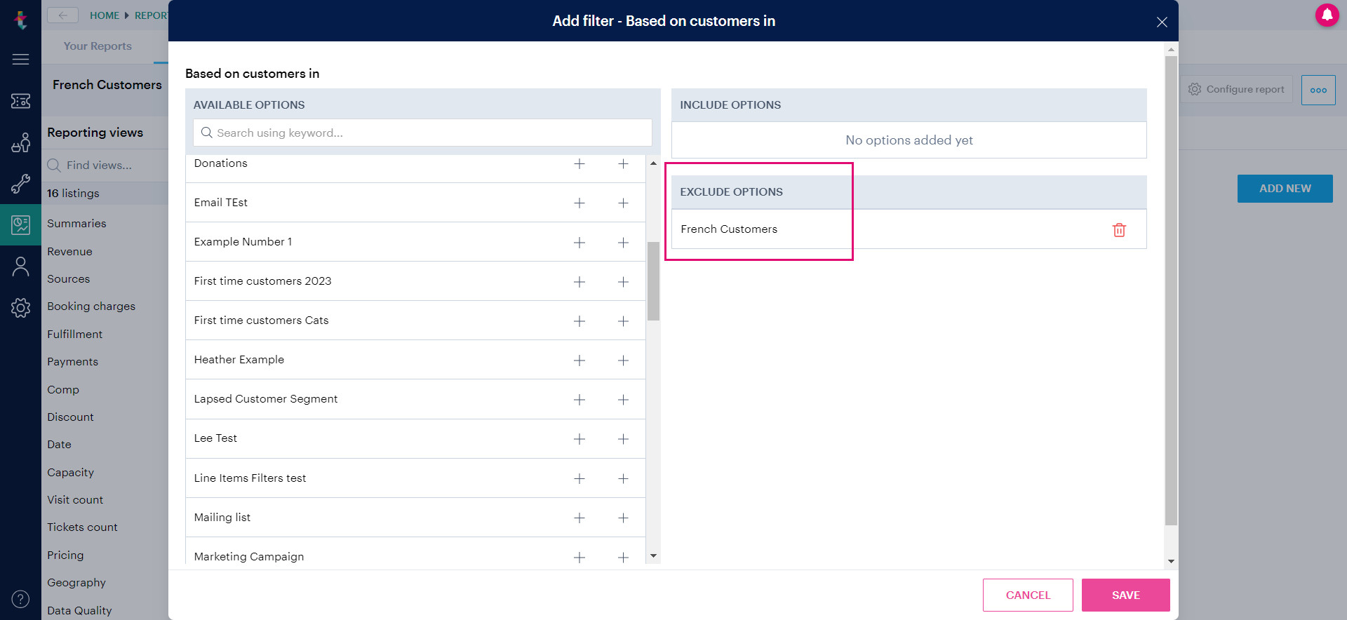Click the Search using keyword field
Viewport: 1347px width, 620px height.
click(x=422, y=133)
